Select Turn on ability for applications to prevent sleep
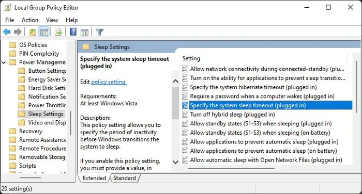The height and width of the screenshot is (194, 362). coord(267,78)
